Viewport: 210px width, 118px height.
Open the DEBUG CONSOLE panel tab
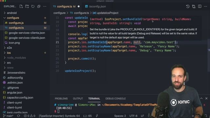click(x=115, y=99)
